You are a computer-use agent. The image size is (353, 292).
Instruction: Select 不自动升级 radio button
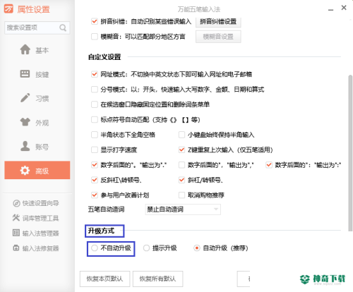click(95, 248)
